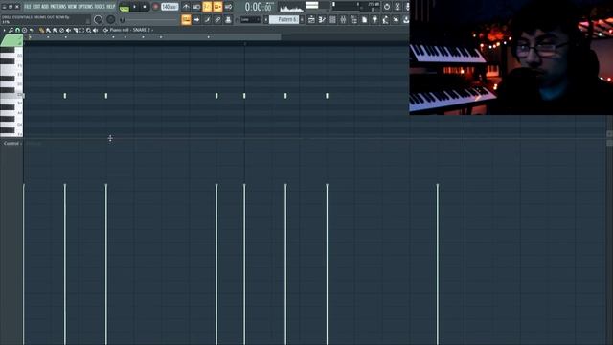Open the Stamp chord tool
Viewport: 613px width, 345px height.
pos(24,30)
